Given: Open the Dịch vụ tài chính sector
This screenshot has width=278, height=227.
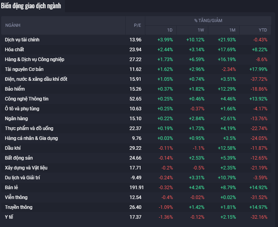Looking at the screenshot, I should [x=22, y=40].
